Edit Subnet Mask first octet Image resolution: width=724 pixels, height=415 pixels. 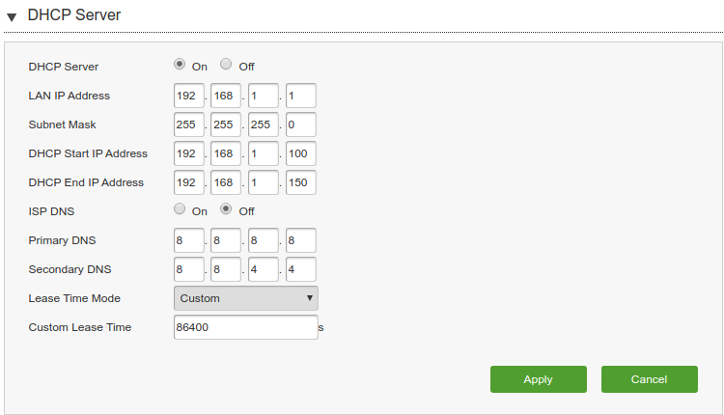pos(189,124)
